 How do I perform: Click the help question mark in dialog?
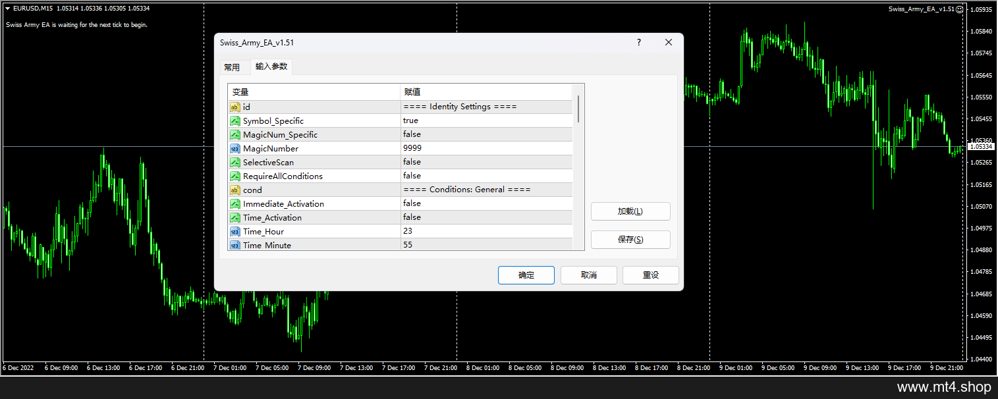[x=638, y=42]
